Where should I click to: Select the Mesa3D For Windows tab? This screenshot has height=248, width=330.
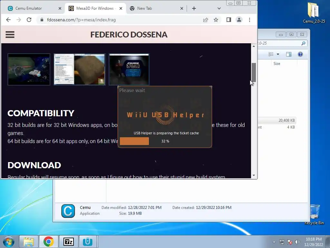[x=95, y=8]
